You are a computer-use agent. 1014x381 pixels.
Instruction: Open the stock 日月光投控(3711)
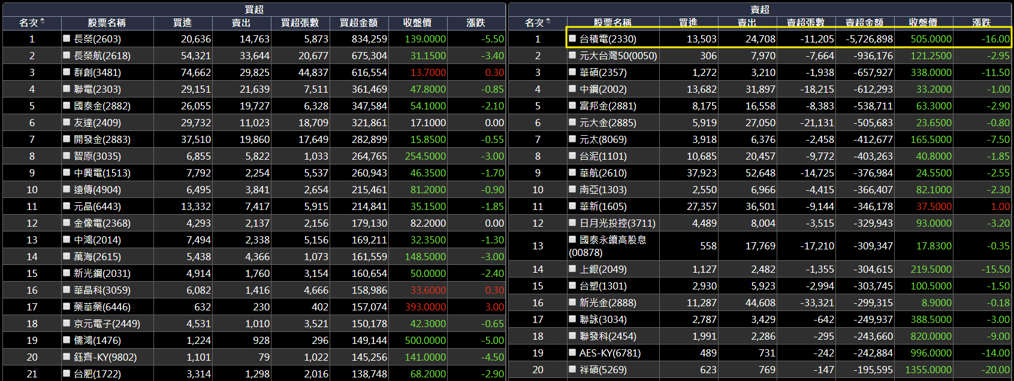pos(617,223)
